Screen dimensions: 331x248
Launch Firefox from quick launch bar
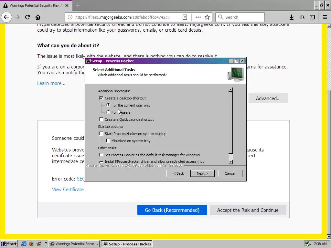click(x=31, y=244)
